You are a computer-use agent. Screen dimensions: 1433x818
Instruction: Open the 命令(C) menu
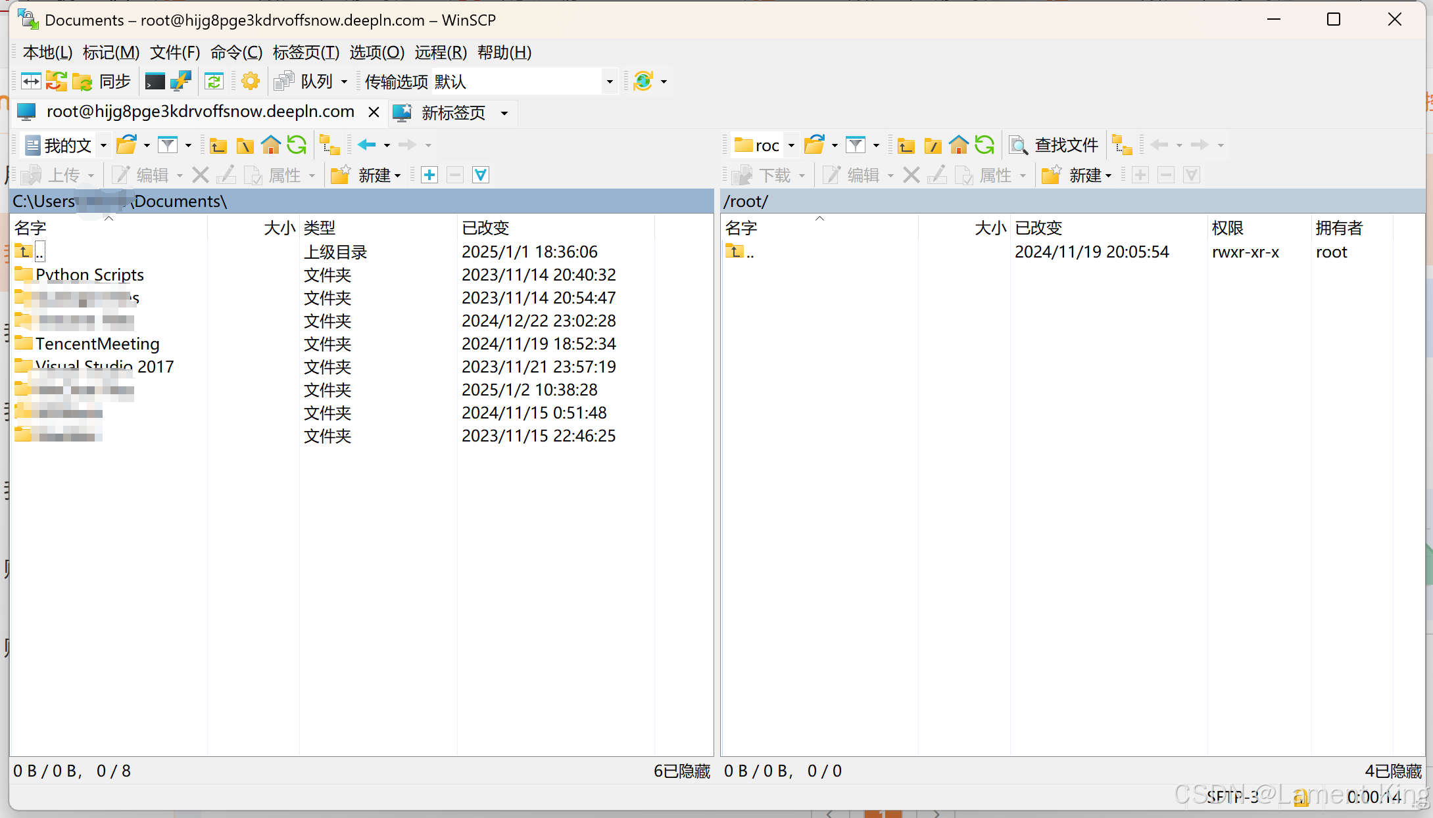(x=236, y=53)
